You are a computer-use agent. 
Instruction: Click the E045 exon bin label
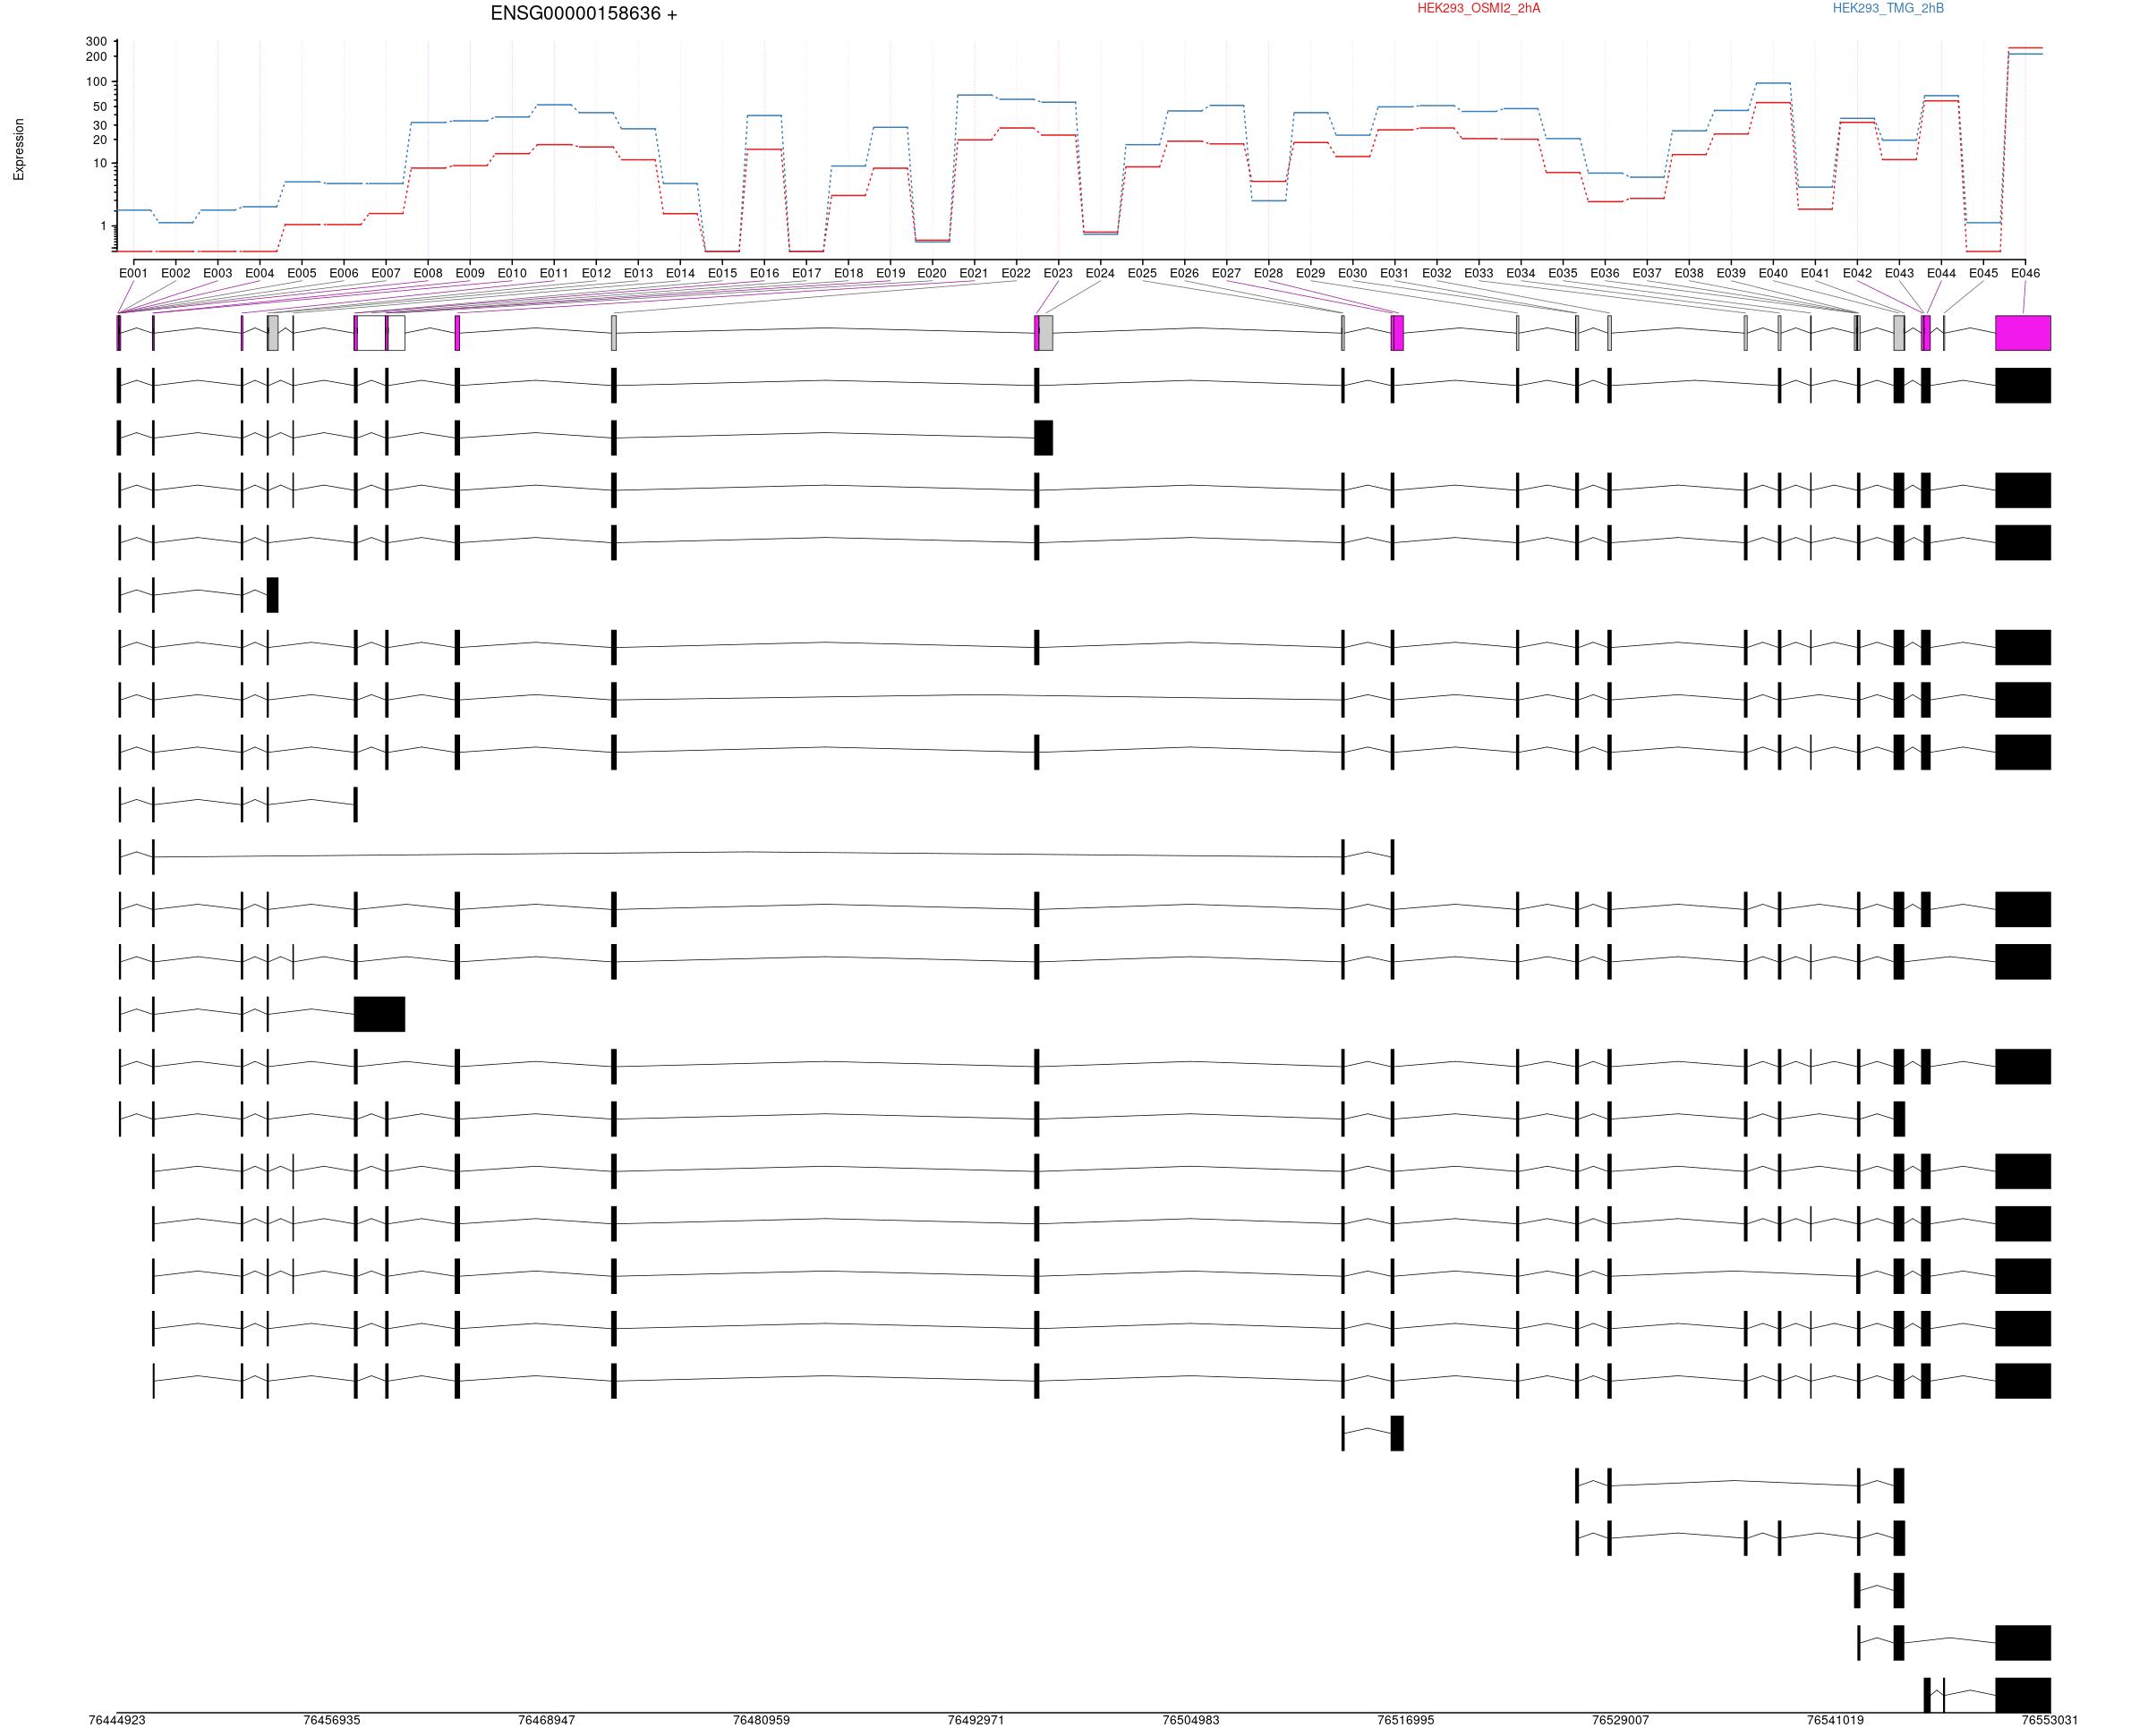pos(1983,273)
